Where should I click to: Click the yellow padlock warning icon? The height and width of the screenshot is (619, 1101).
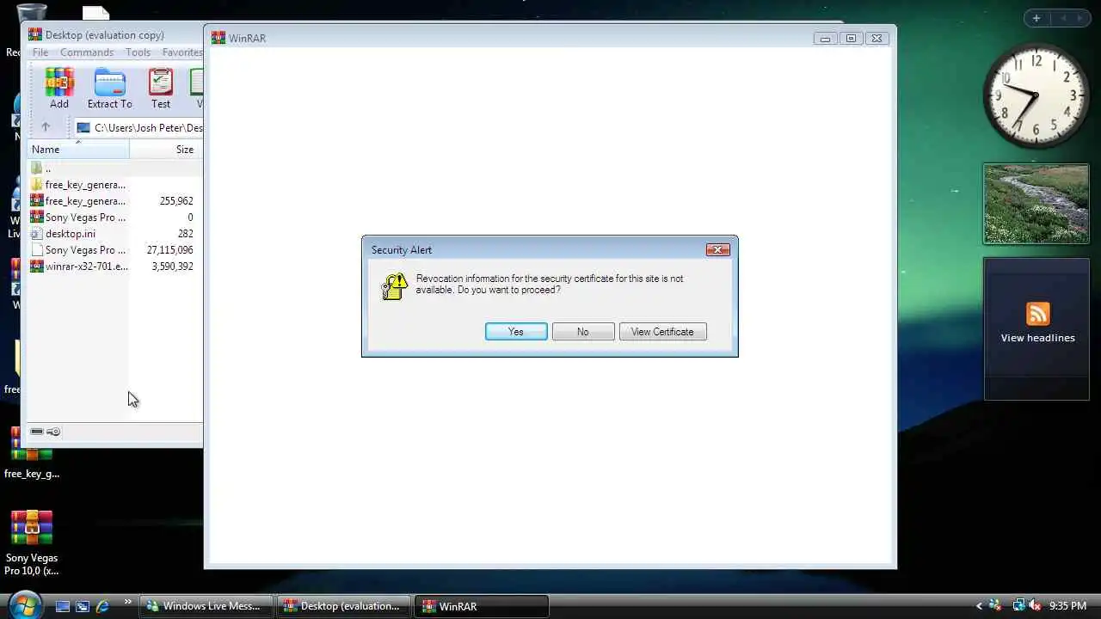pyautogui.click(x=394, y=286)
